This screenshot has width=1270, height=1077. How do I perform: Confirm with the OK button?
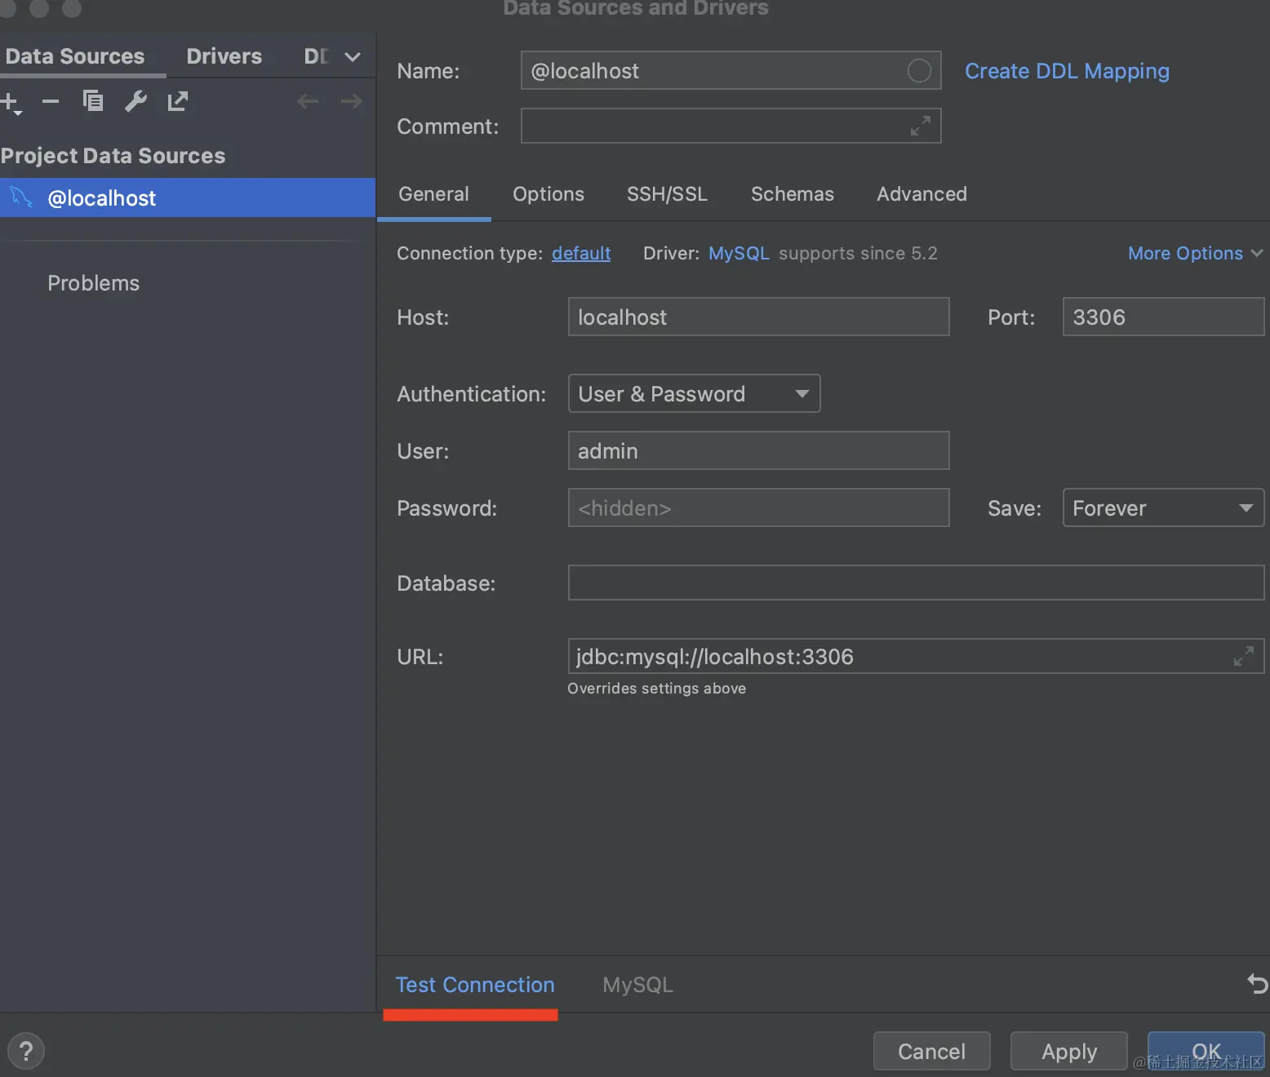point(1206,1051)
